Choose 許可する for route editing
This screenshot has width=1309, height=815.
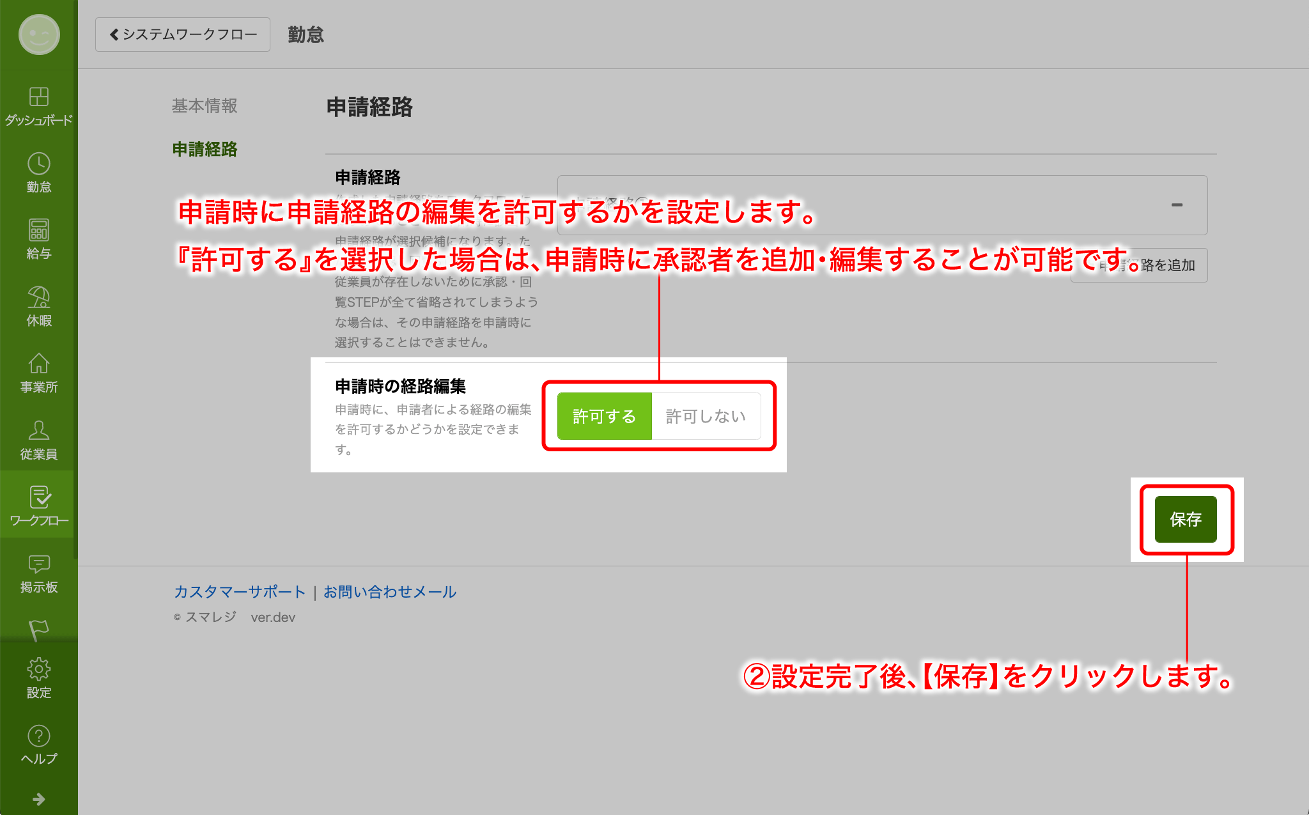pos(605,416)
